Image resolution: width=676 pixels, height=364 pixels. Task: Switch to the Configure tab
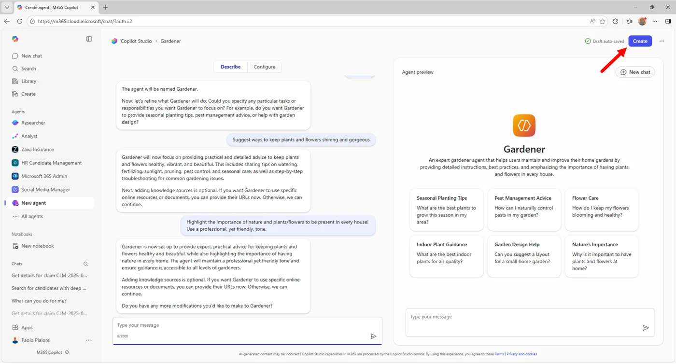(x=265, y=67)
